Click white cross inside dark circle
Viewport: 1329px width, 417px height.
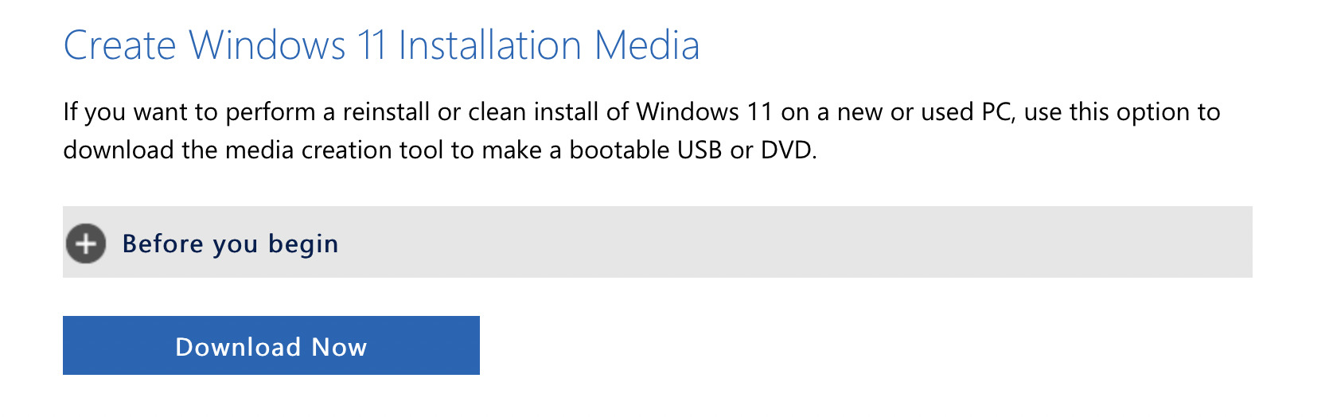(86, 244)
